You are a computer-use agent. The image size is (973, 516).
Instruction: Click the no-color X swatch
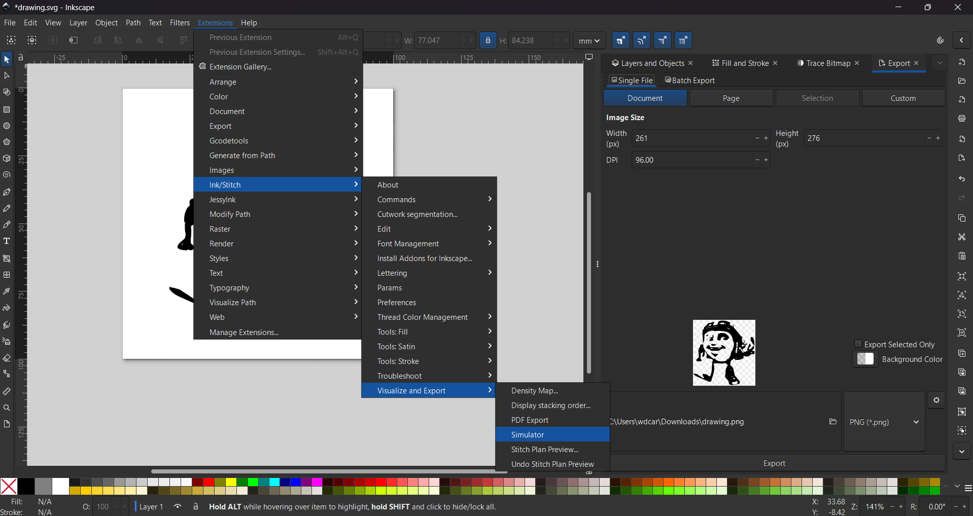9,486
